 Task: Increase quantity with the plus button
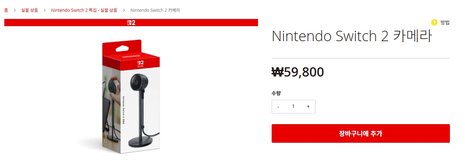308,107
